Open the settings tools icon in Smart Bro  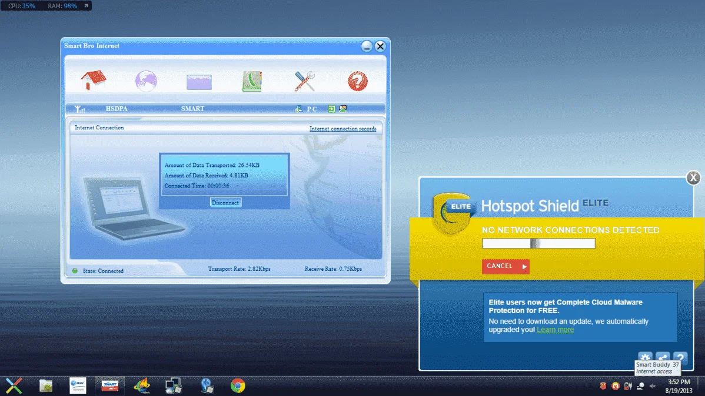pos(305,81)
